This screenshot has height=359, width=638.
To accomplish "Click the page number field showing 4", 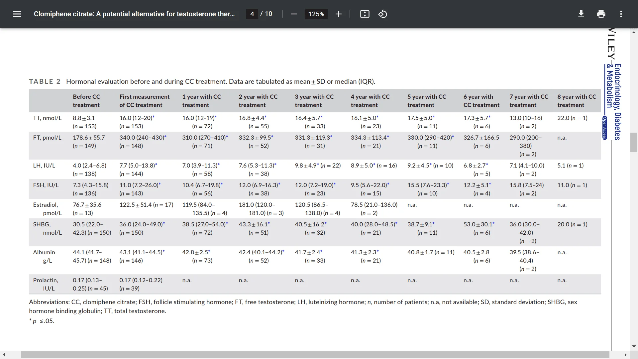I will click(252, 14).
